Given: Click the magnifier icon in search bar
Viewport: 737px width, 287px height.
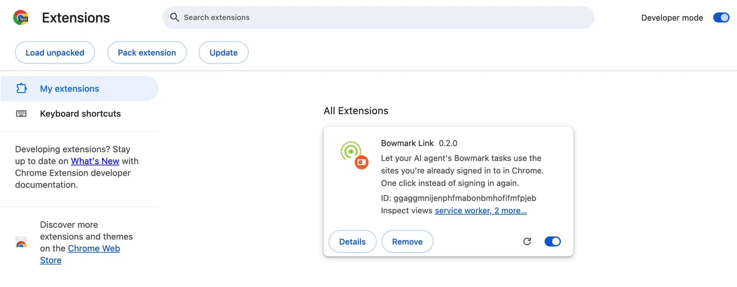Looking at the screenshot, I should point(174,17).
